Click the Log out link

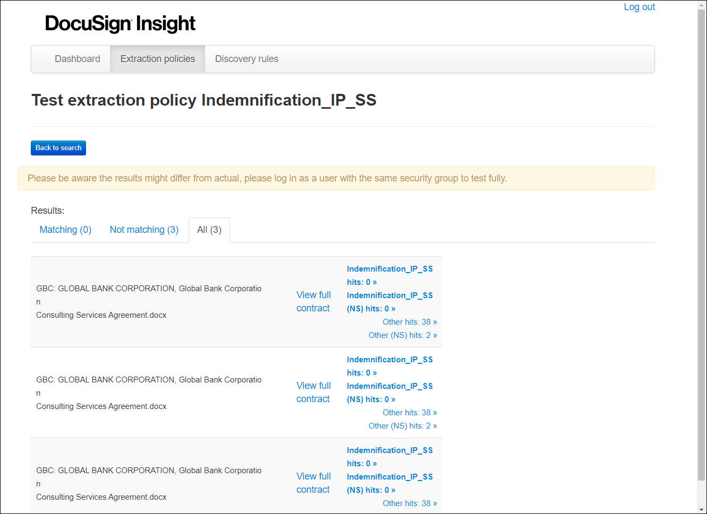click(x=639, y=6)
